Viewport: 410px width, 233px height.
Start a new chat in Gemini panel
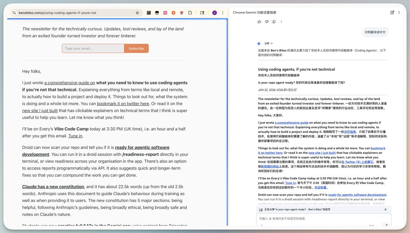click(x=392, y=13)
